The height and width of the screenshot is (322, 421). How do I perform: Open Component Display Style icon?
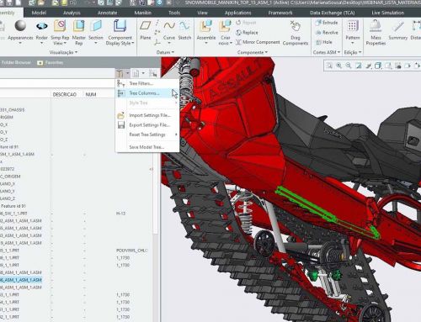coord(120,26)
